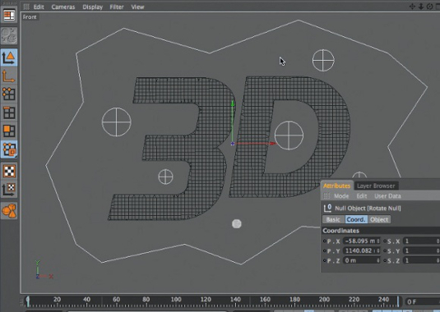The width and height of the screenshot is (440, 312).
Task: Open the Filter viewport menu
Action: click(117, 7)
